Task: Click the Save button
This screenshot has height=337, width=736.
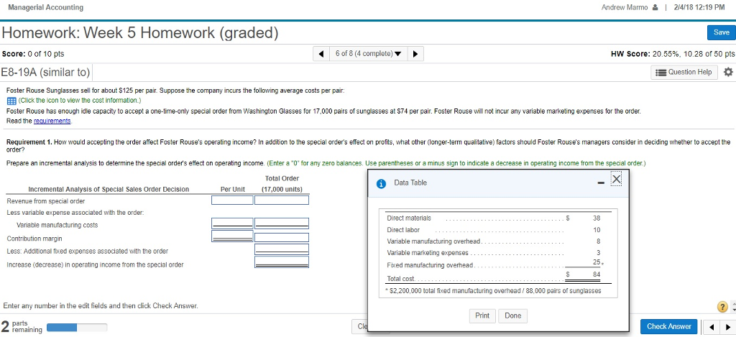Action: tap(721, 32)
